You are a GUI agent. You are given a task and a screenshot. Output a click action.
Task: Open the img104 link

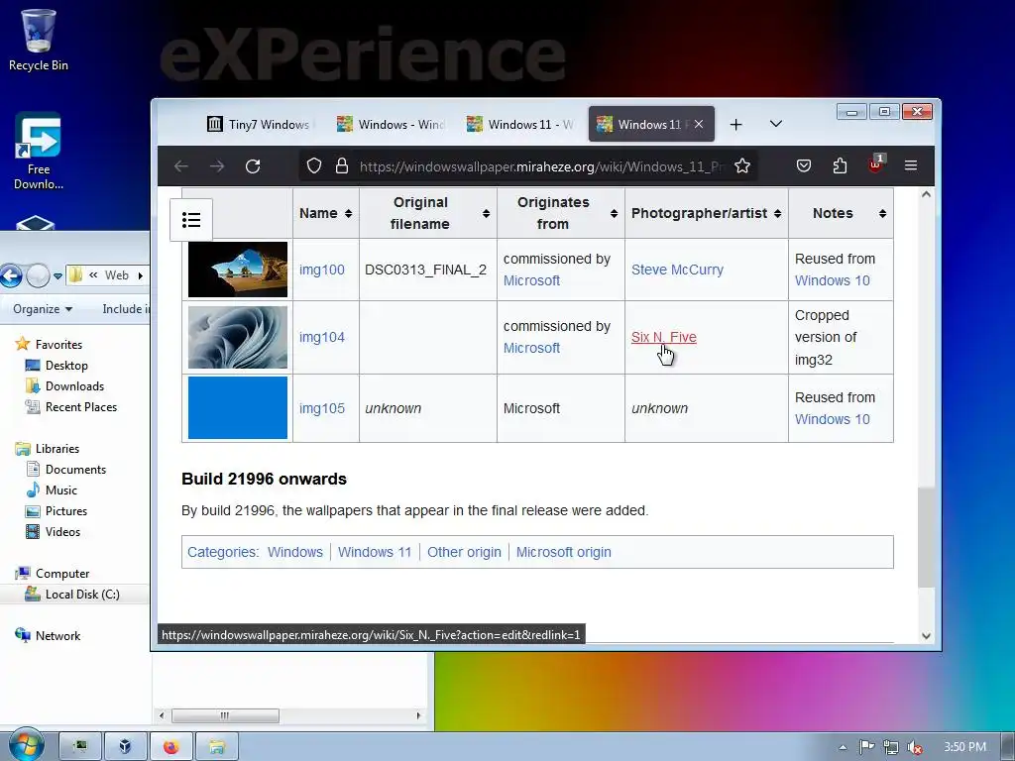[x=322, y=337]
